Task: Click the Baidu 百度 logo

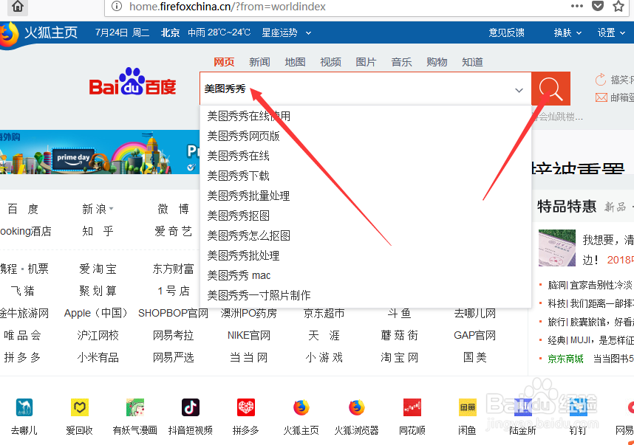Action: (132, 82)
